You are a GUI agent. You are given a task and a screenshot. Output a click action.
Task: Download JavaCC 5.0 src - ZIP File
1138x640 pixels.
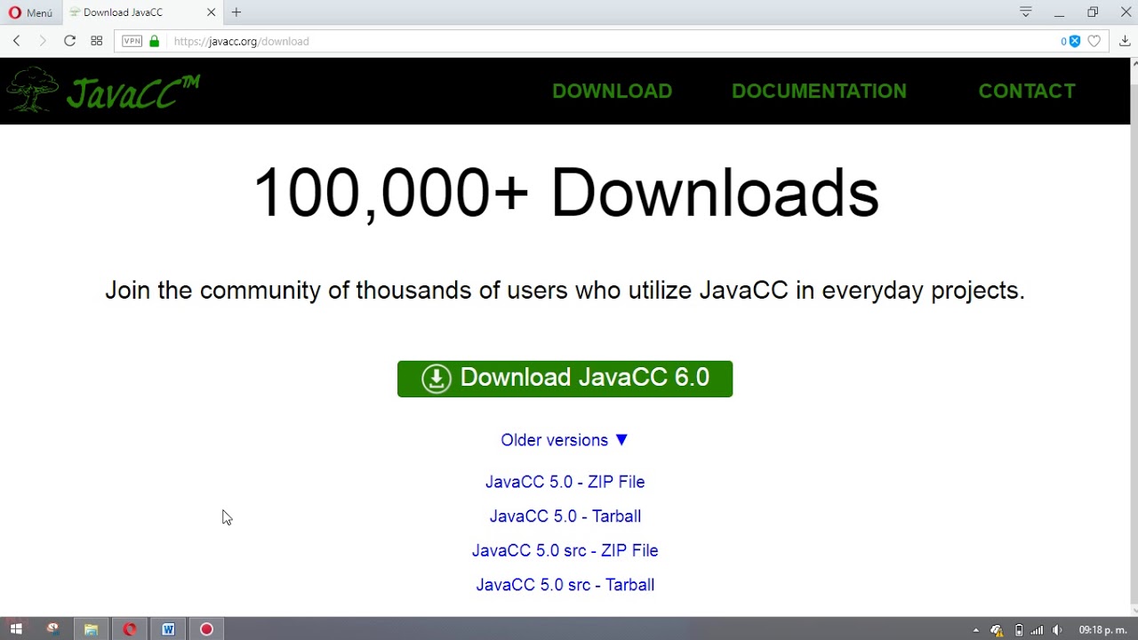tap(565, 550)
